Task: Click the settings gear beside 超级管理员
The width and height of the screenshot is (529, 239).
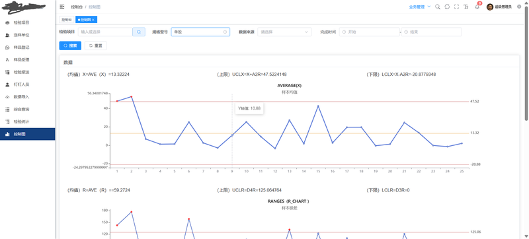Action: pyautogui.click(x=519, y=7)
